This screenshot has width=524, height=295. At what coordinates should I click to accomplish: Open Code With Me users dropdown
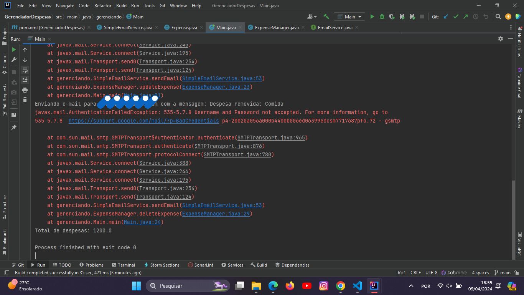coord(312,17)
